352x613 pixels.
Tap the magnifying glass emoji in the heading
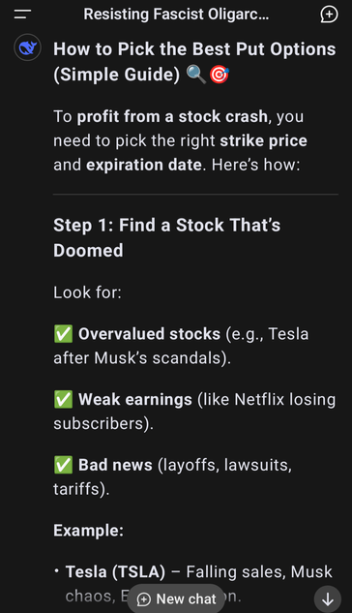point(196,75)
